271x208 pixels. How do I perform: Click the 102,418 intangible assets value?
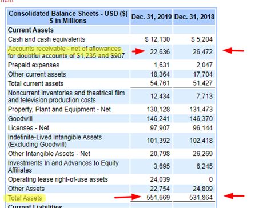[201, 141]
